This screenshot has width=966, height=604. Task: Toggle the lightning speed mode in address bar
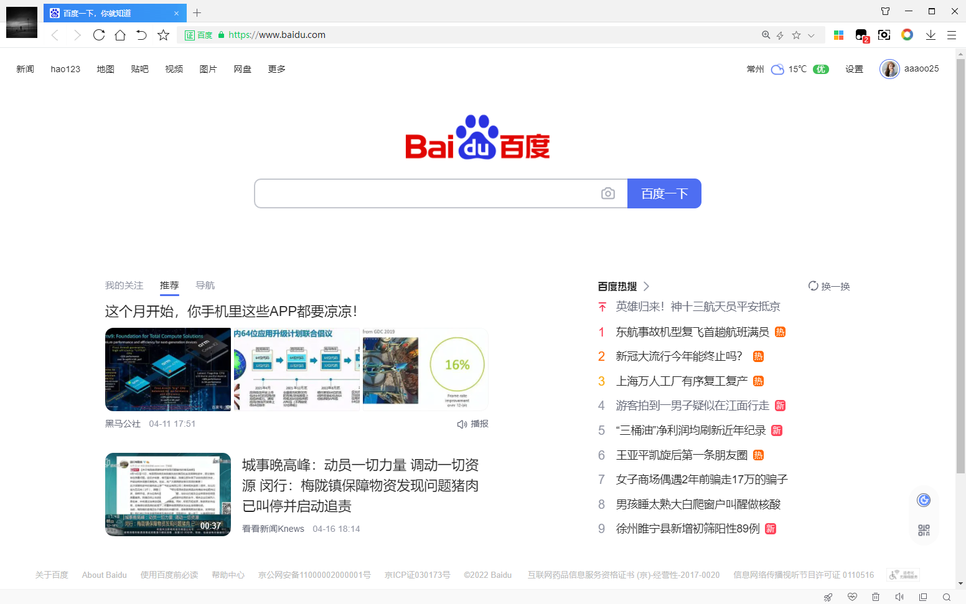[780, 35]
